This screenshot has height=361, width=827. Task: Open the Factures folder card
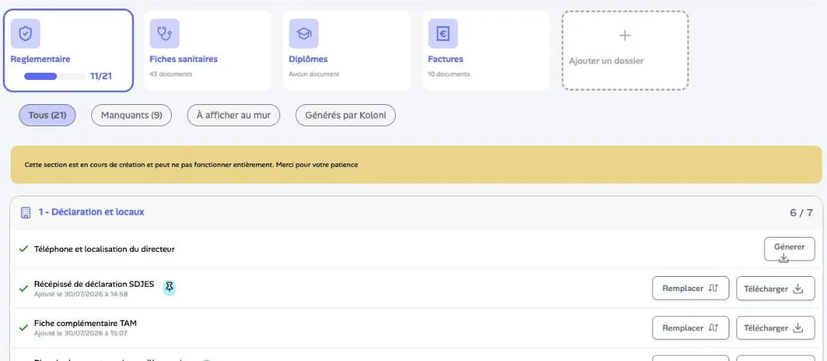point(486,51)
